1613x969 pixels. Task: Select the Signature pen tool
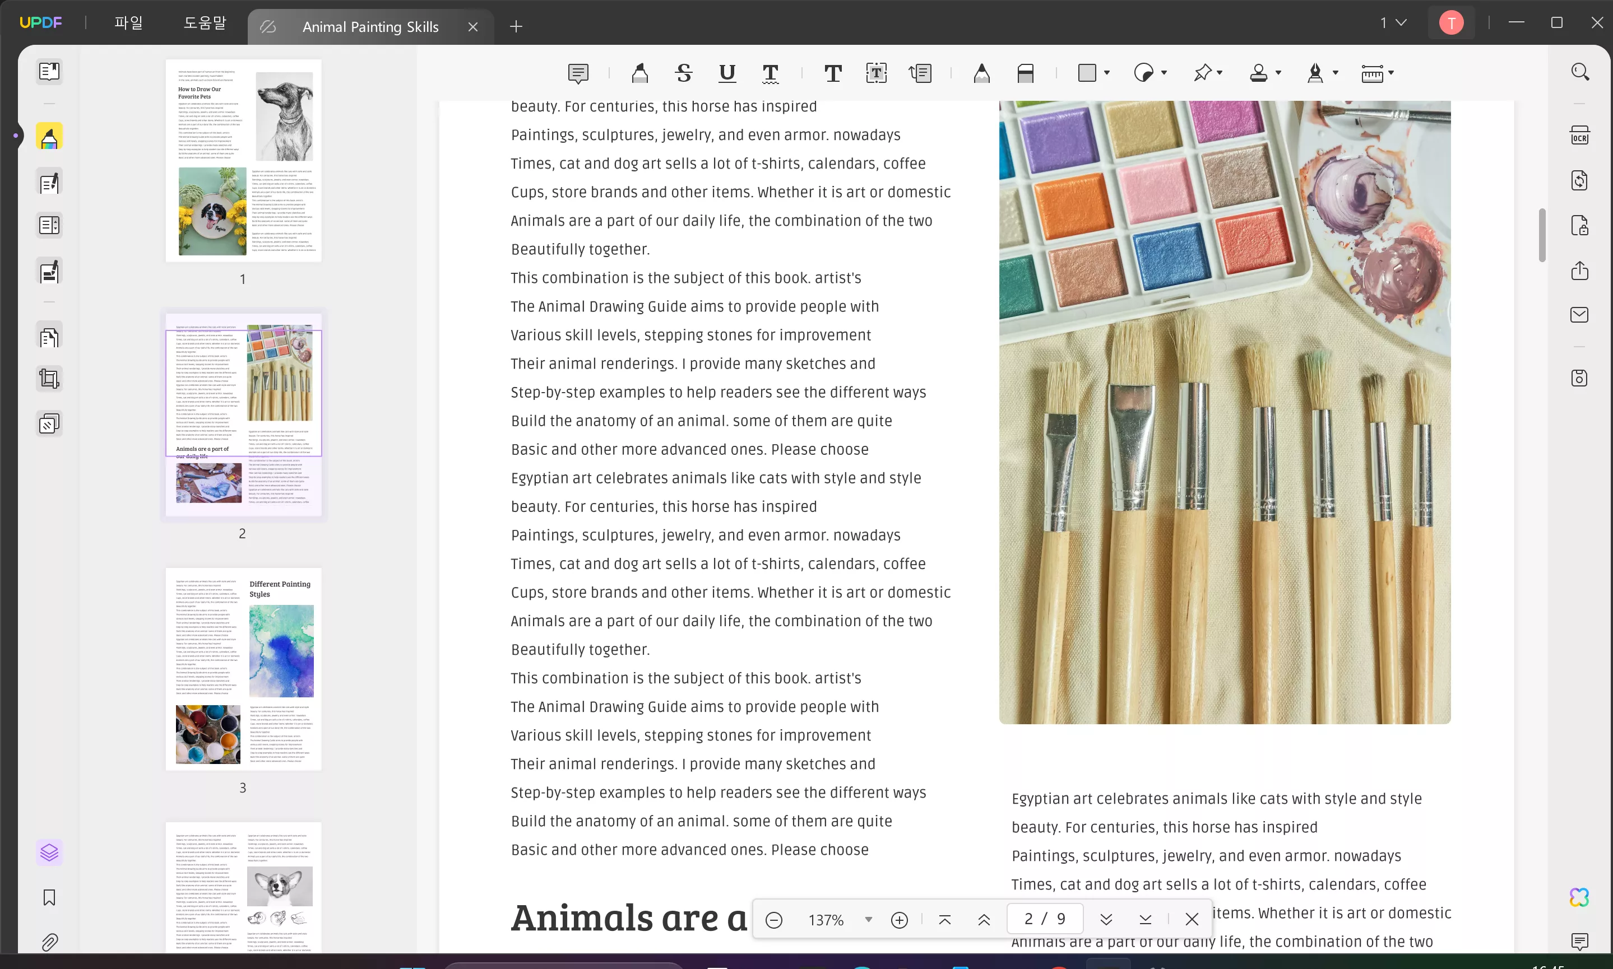tap(1315, 72)
